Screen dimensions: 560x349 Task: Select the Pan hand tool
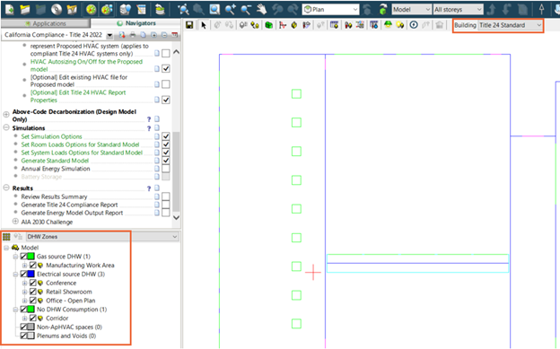tap(261, 9)
